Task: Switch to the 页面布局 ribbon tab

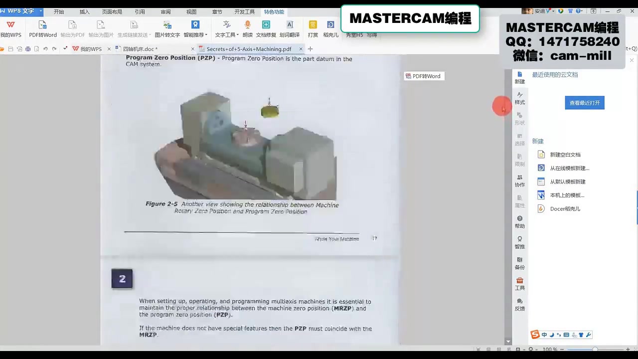Action: coord(112,11)
